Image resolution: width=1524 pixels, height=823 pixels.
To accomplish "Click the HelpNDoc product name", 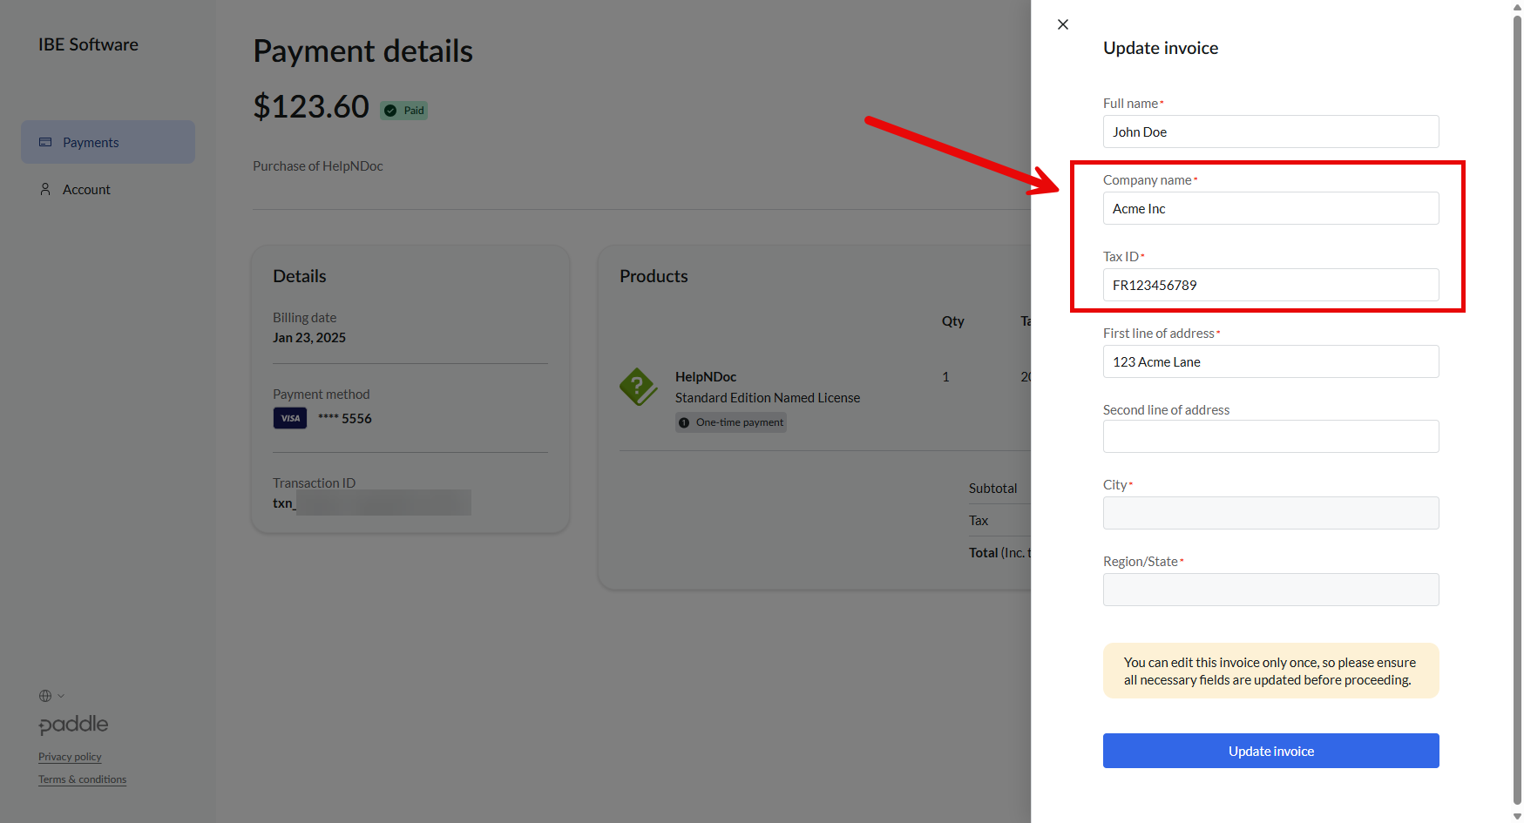I will 706,376.
